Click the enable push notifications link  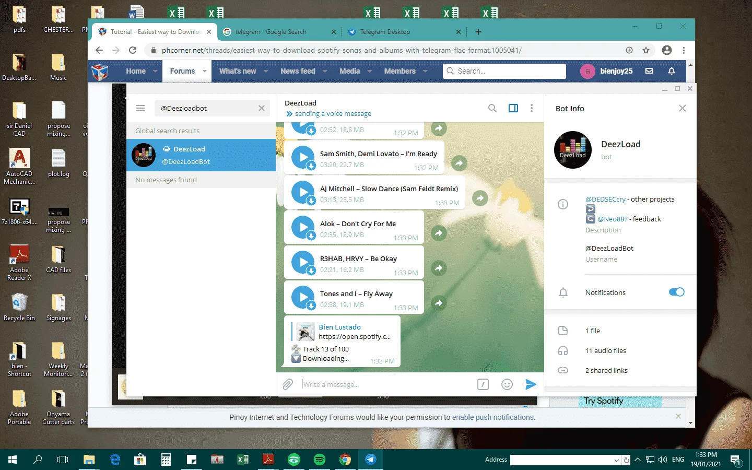[493, 417]
